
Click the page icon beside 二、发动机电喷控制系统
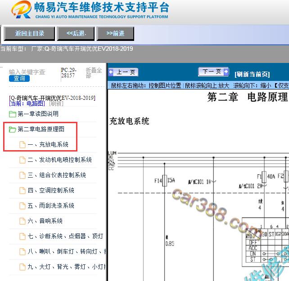(x=23, y=160)
